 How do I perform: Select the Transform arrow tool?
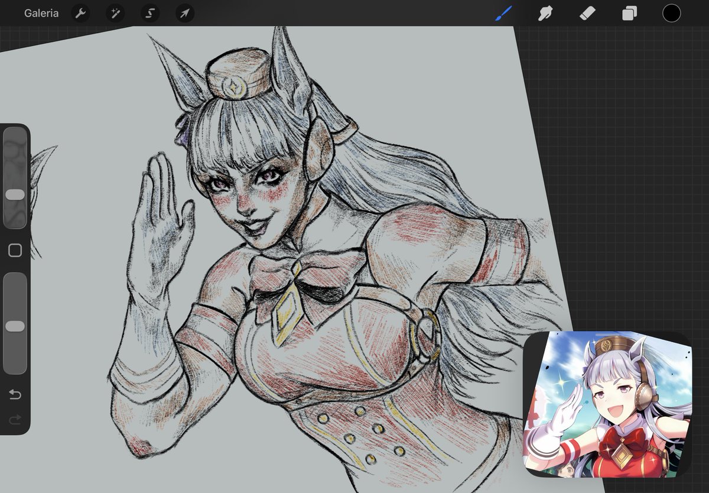click(x=185, y=13)
